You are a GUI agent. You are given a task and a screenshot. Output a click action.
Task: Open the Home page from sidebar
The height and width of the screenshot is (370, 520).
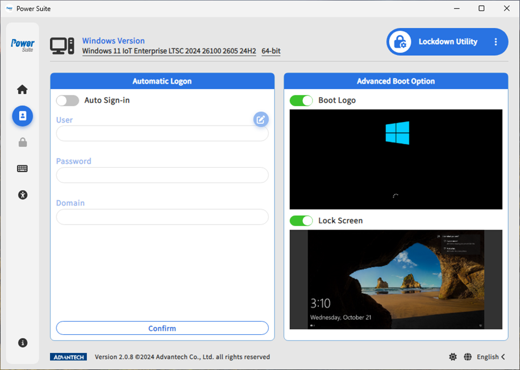[22, 89]
